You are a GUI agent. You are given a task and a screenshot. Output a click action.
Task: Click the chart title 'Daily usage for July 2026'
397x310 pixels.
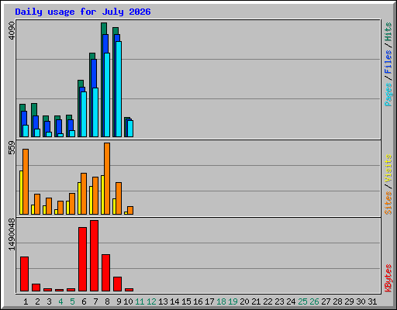83,12
